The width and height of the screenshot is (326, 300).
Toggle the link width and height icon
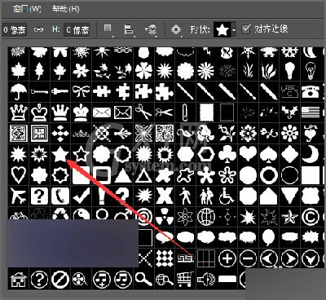(x=38, y=29)
